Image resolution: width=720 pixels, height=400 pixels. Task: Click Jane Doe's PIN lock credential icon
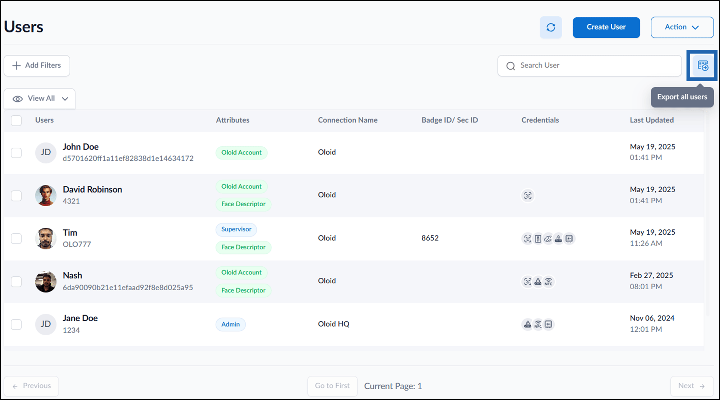[x=527, y=324]
